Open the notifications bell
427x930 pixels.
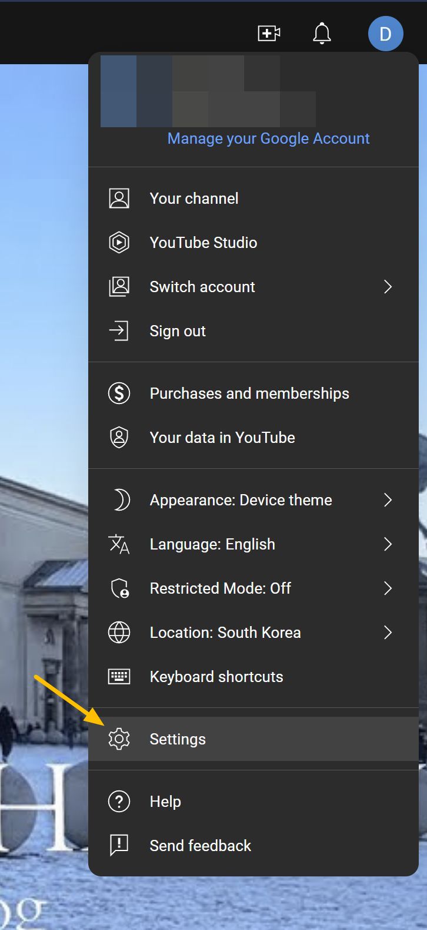(x=322, y=34)
